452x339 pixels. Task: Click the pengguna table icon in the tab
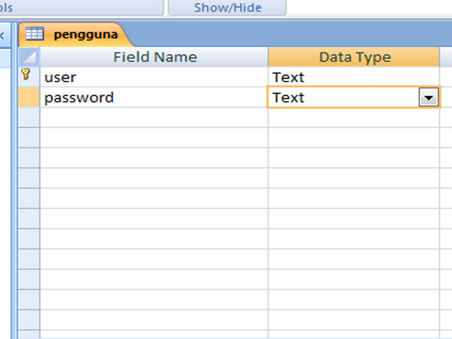point(34,34)
